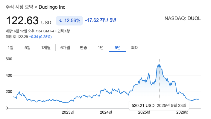Click the 2023년 x-axis label
The image size is (211, 119).
click(x=68, y=112)
